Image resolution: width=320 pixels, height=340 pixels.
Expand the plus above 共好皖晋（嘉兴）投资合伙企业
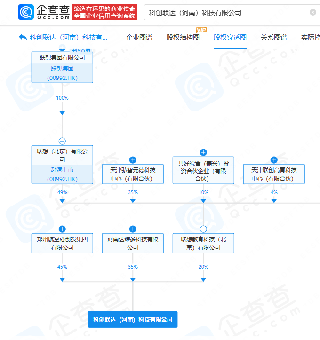click(203, 152)
